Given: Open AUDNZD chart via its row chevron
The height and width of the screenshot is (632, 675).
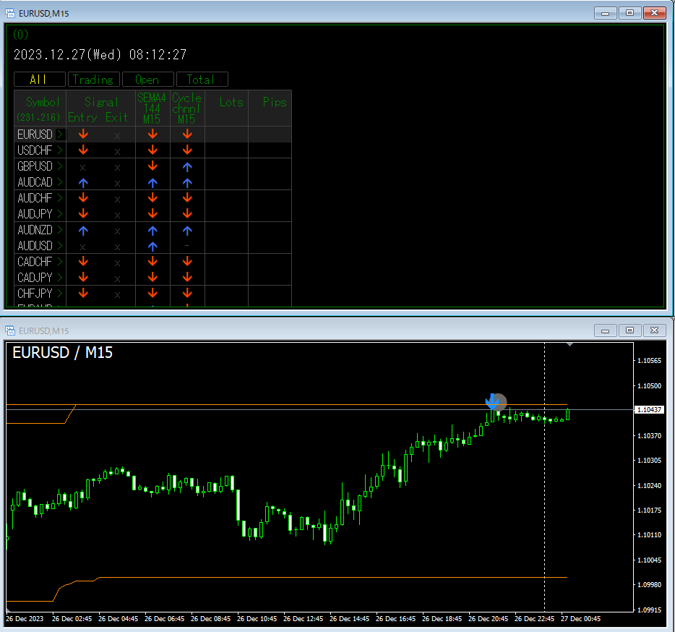Looking at the screenshot, I should pyautogui.click(x=60, y=230).
